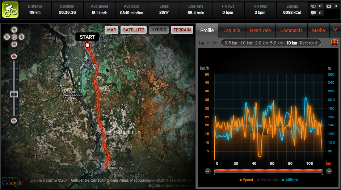341x190 pixels.
Task: Pan the map right with arrow
Action: [x=21, y=37]
